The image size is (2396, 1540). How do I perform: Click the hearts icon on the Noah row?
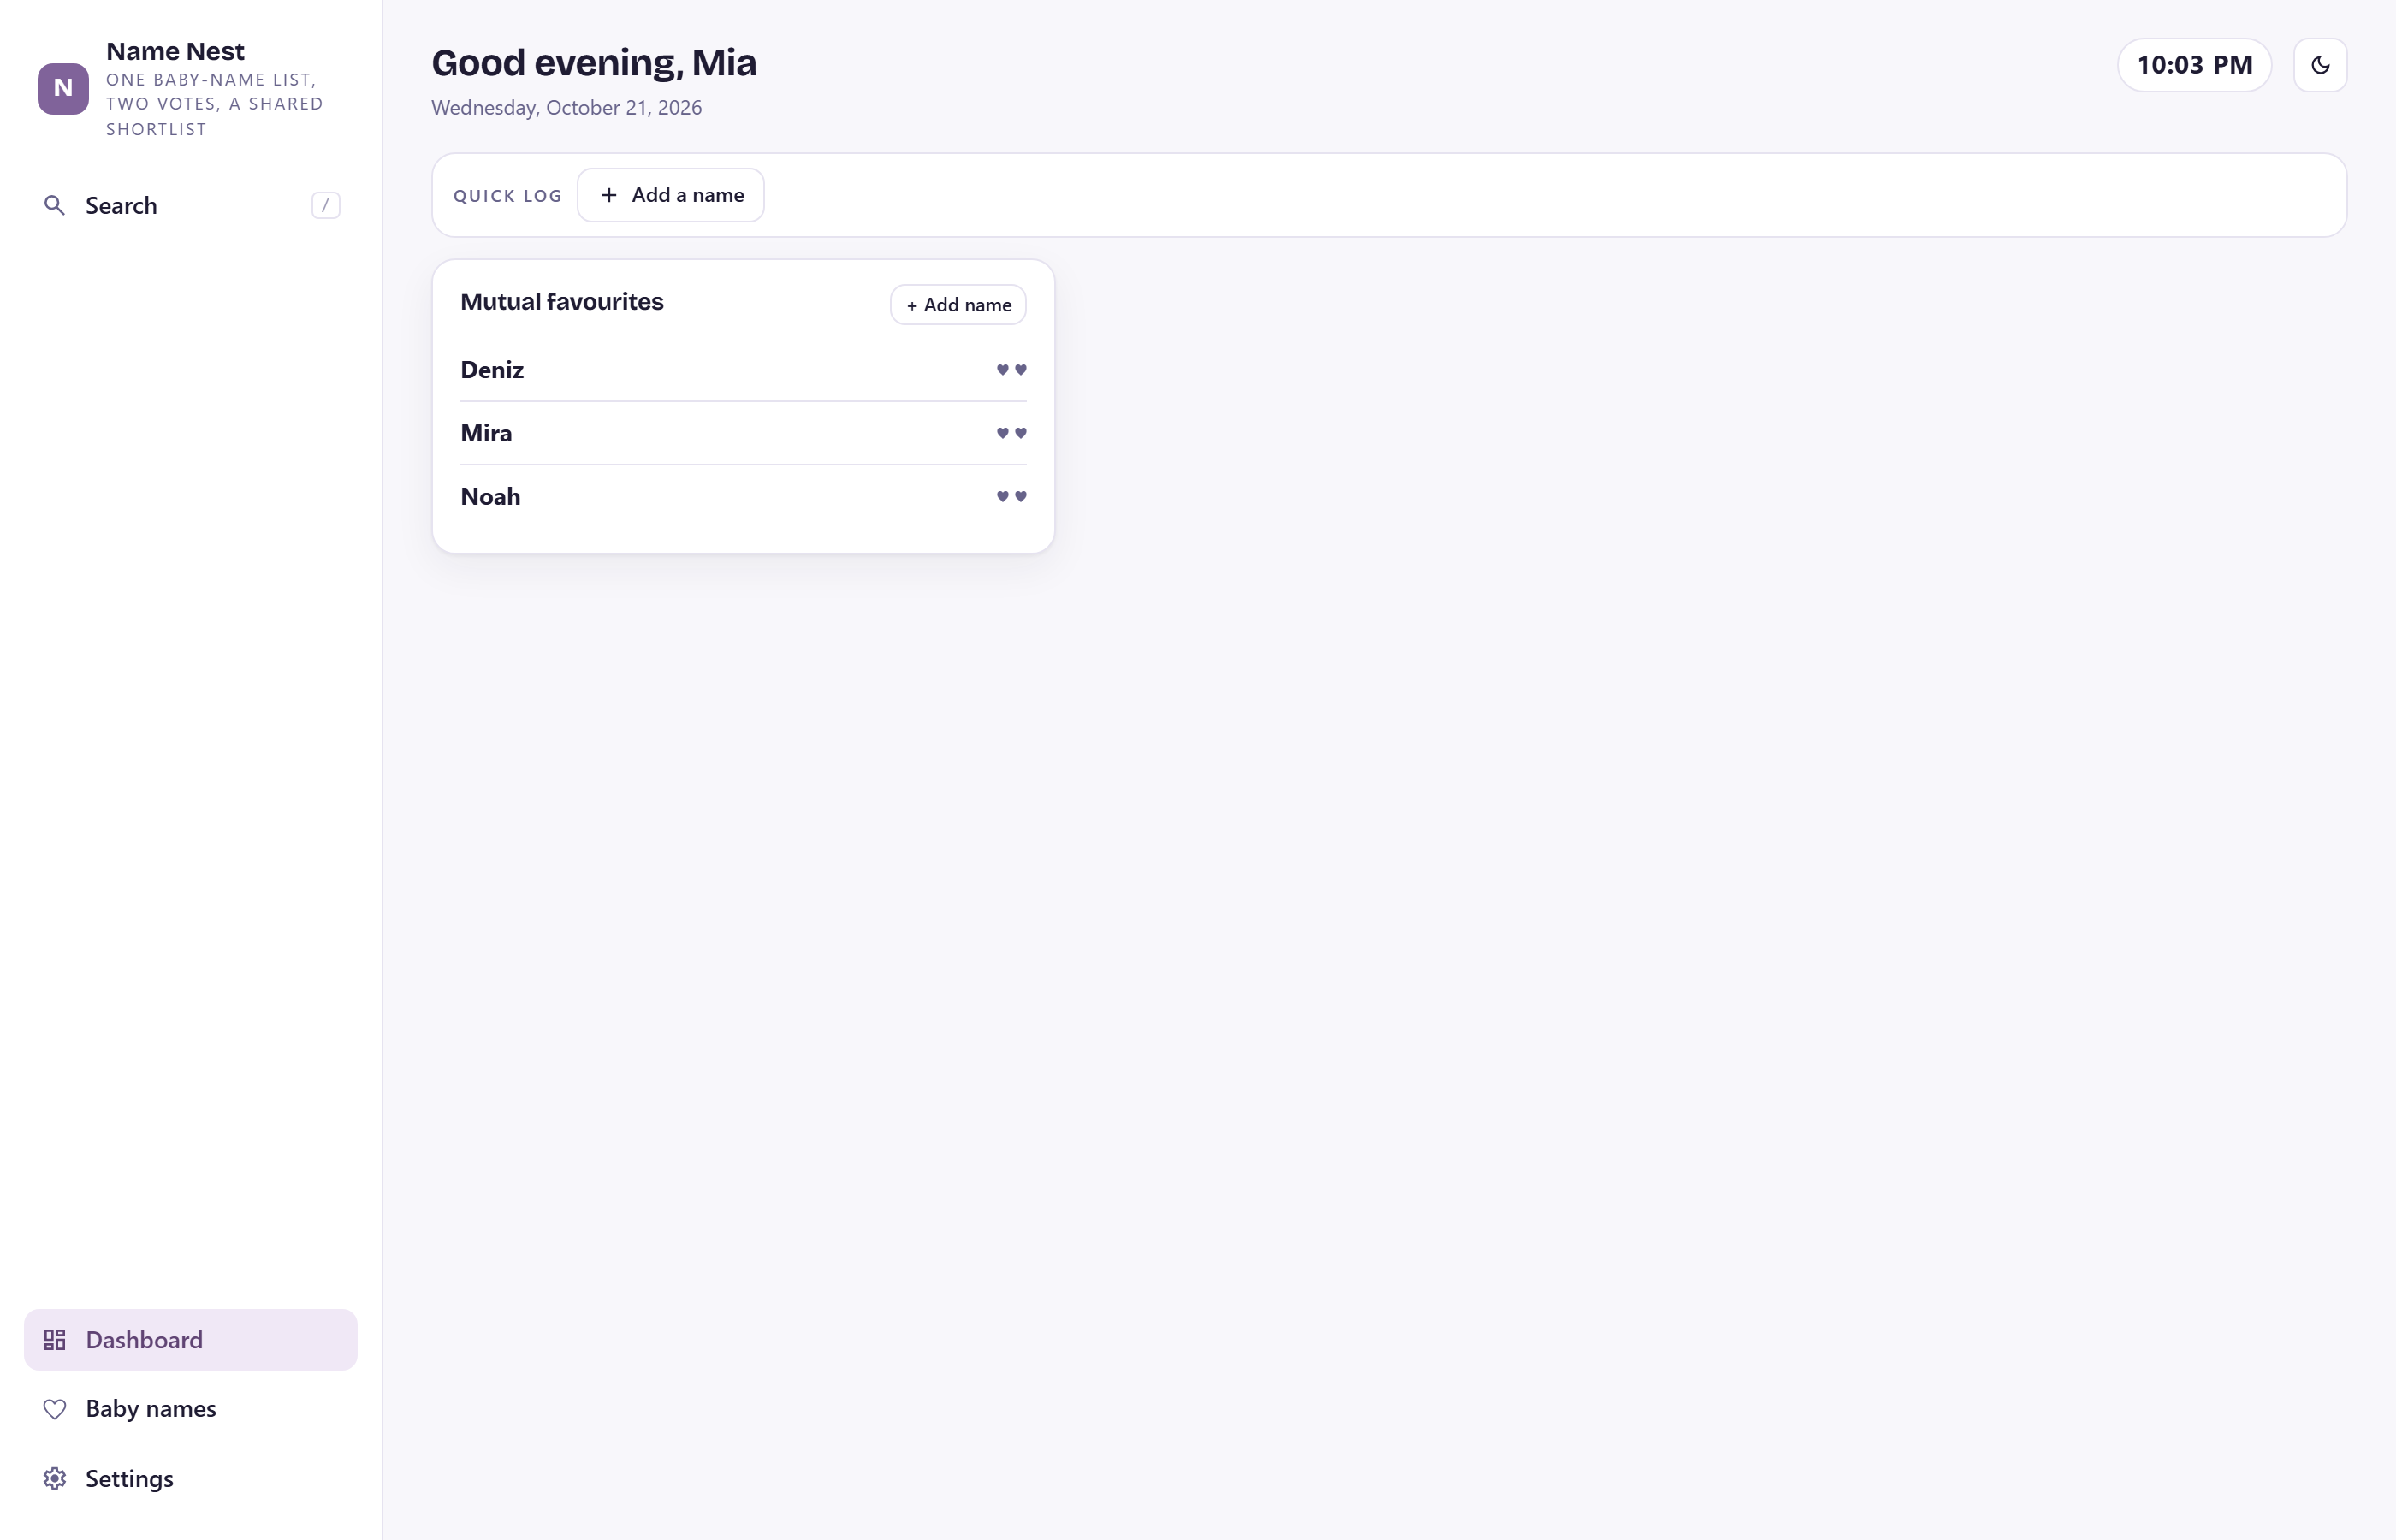pyautogui.click(x=1011, y=496)
